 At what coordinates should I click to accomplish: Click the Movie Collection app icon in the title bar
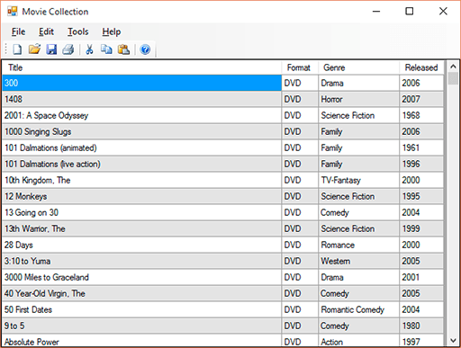pos(13,12)
